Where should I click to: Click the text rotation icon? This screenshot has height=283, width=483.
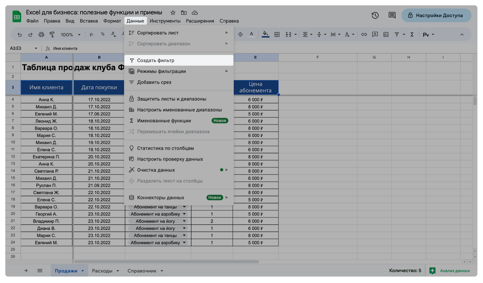click(347, 35)
